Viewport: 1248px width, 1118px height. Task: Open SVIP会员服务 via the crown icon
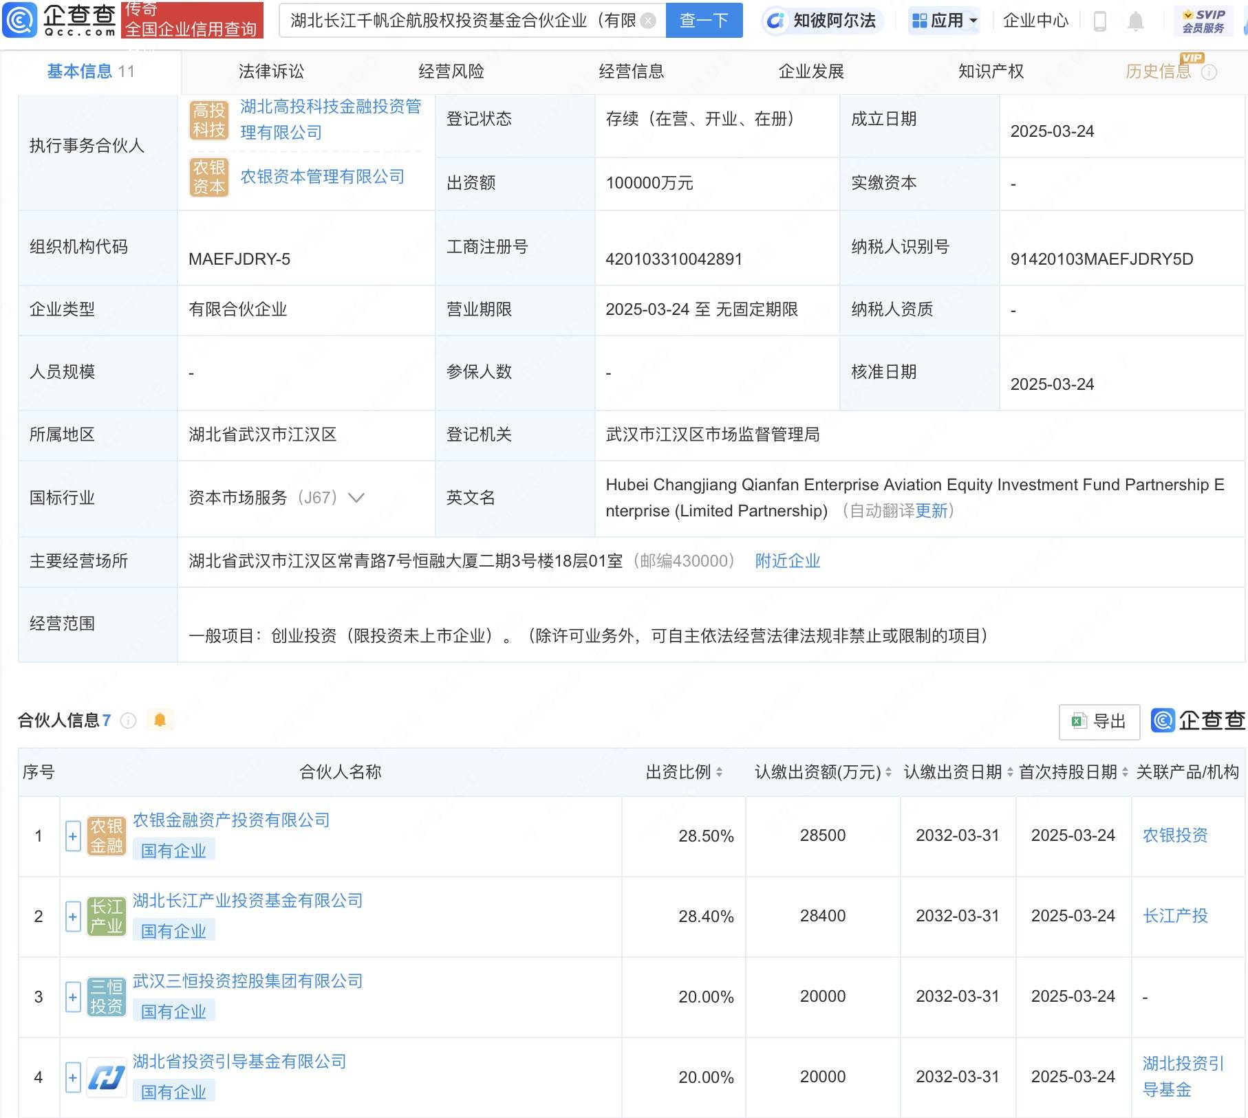click(x=1188, y=14)
